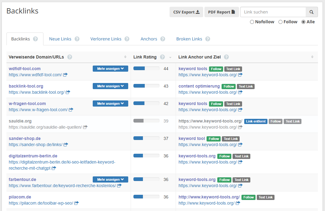
Task: Open target link icon in sander-shop.de row
Action: pos(240,145)
